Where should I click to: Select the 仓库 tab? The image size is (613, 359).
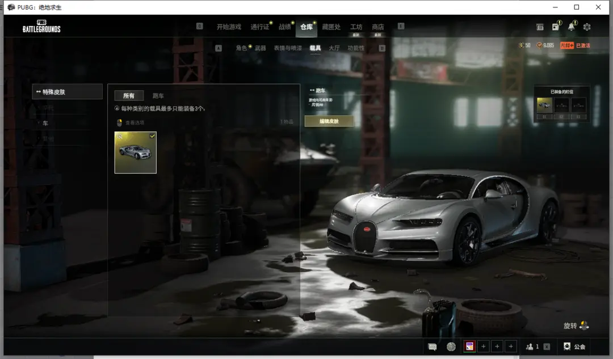306,27
